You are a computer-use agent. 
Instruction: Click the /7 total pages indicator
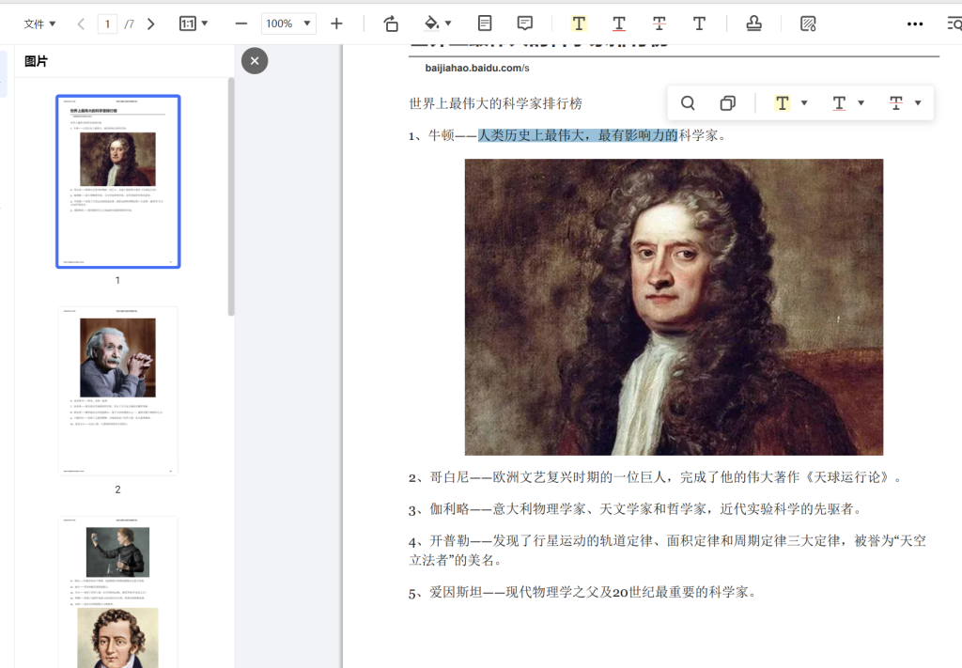[x=129, y=23]
